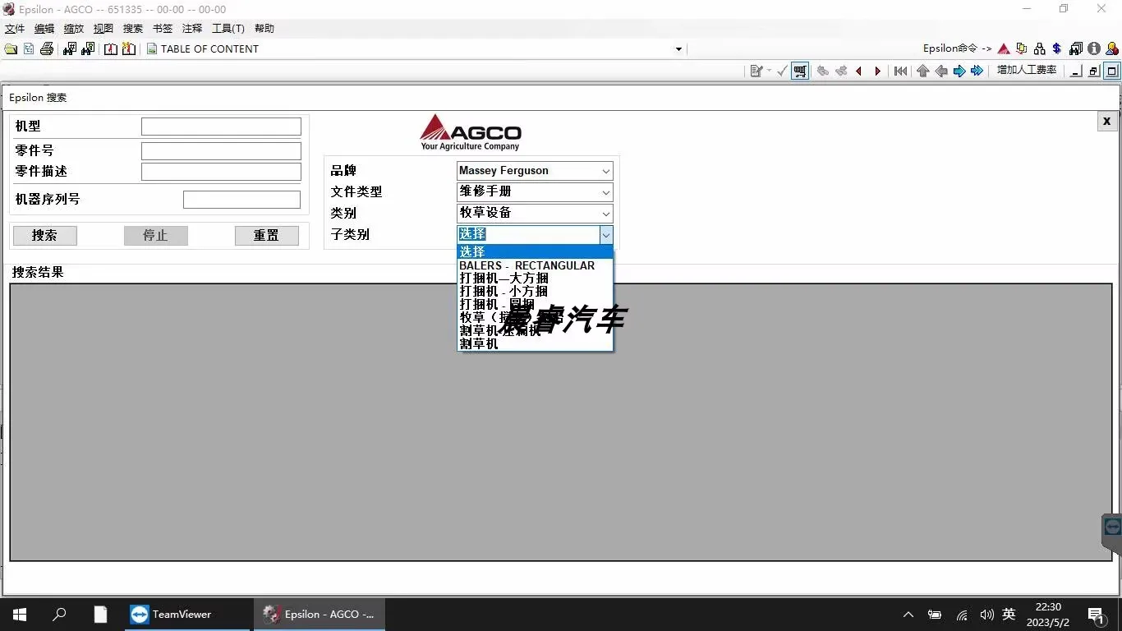1122x631 pixels.
Task: Focus the 零件描述 input field
Action: pyautogui.click(x=221, y=172)
